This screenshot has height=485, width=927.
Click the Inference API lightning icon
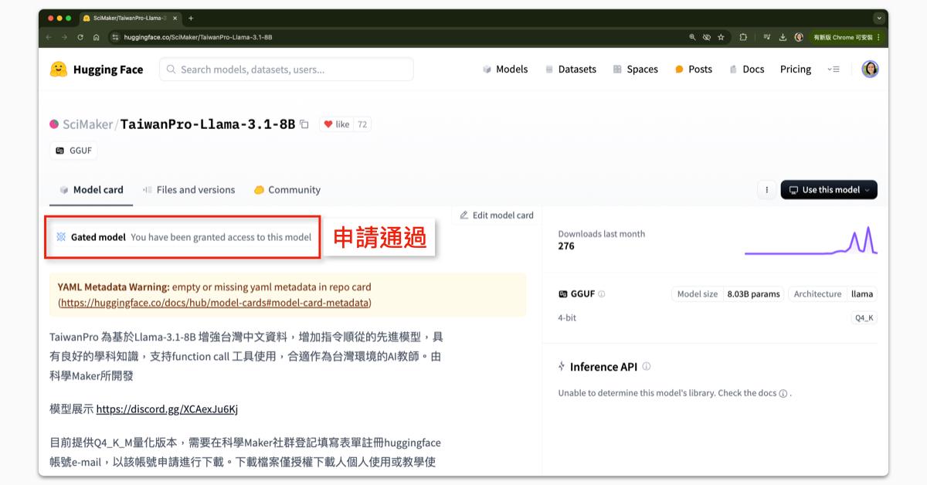coord(562,367)
